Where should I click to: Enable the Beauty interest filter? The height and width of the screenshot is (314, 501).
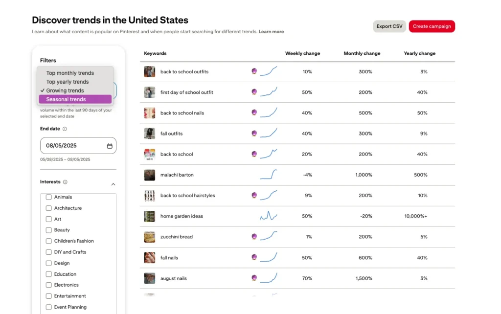coord(48,230)
